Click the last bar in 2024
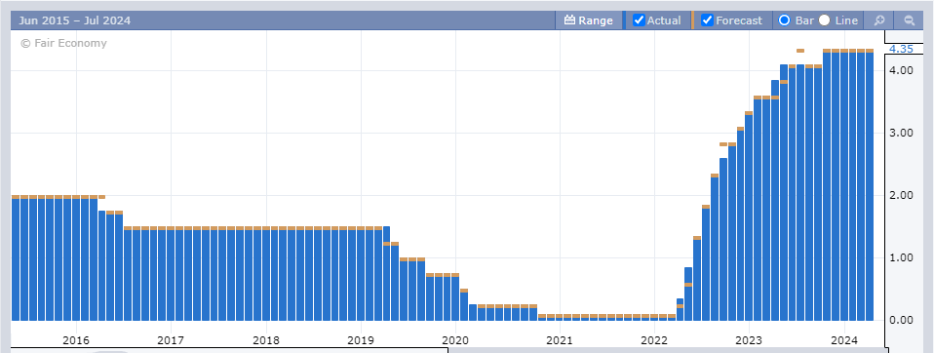The image size is (934, 353). click(x=870, y=185)
